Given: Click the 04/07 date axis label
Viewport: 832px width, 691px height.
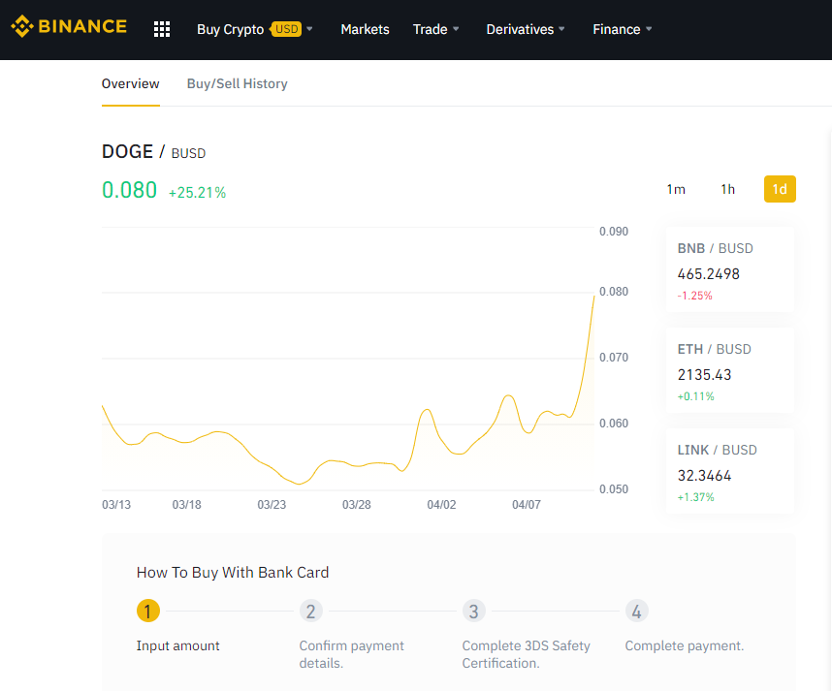Looking at the screenshot, I should tap(527, 505).
